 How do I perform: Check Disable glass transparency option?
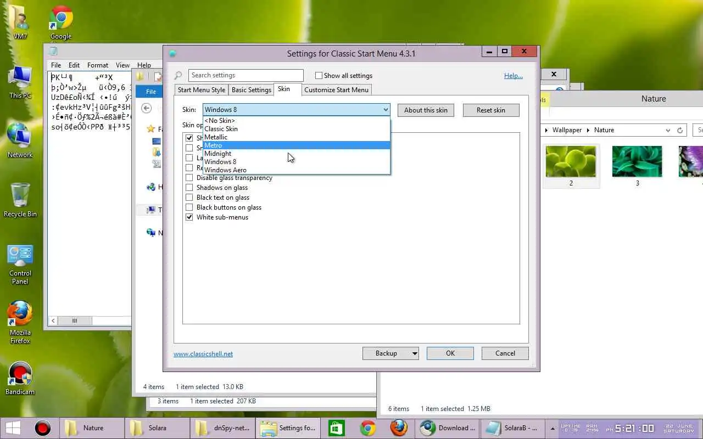click(x=189, y=178)
